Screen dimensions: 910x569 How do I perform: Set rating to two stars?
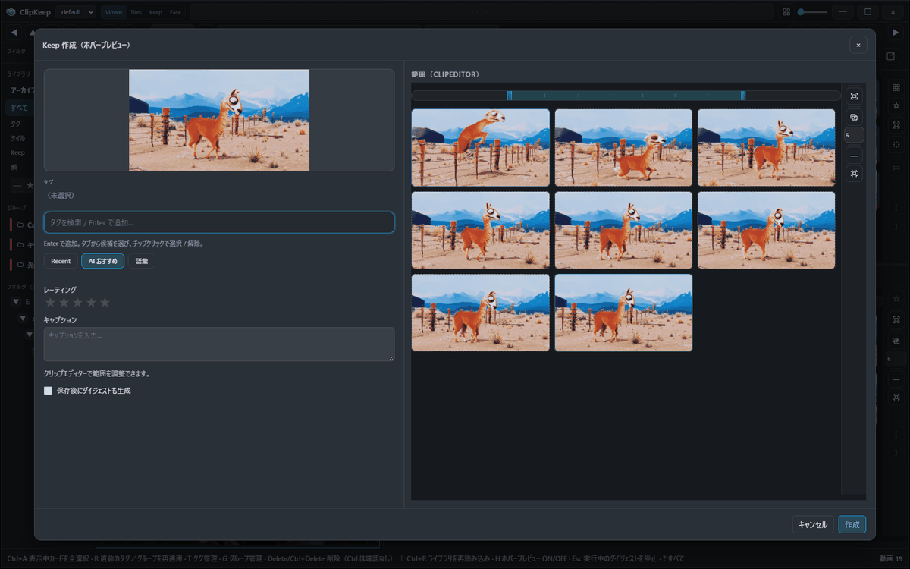(64, 303)
